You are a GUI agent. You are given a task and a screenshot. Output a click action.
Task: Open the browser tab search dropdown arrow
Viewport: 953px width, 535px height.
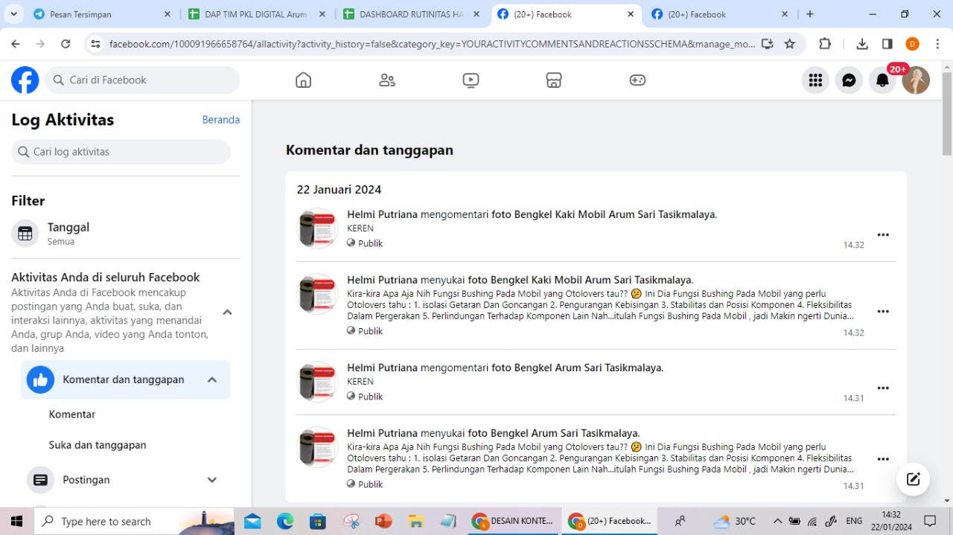tap(13, 14)
